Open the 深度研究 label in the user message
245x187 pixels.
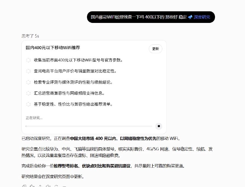coord(202,17)
